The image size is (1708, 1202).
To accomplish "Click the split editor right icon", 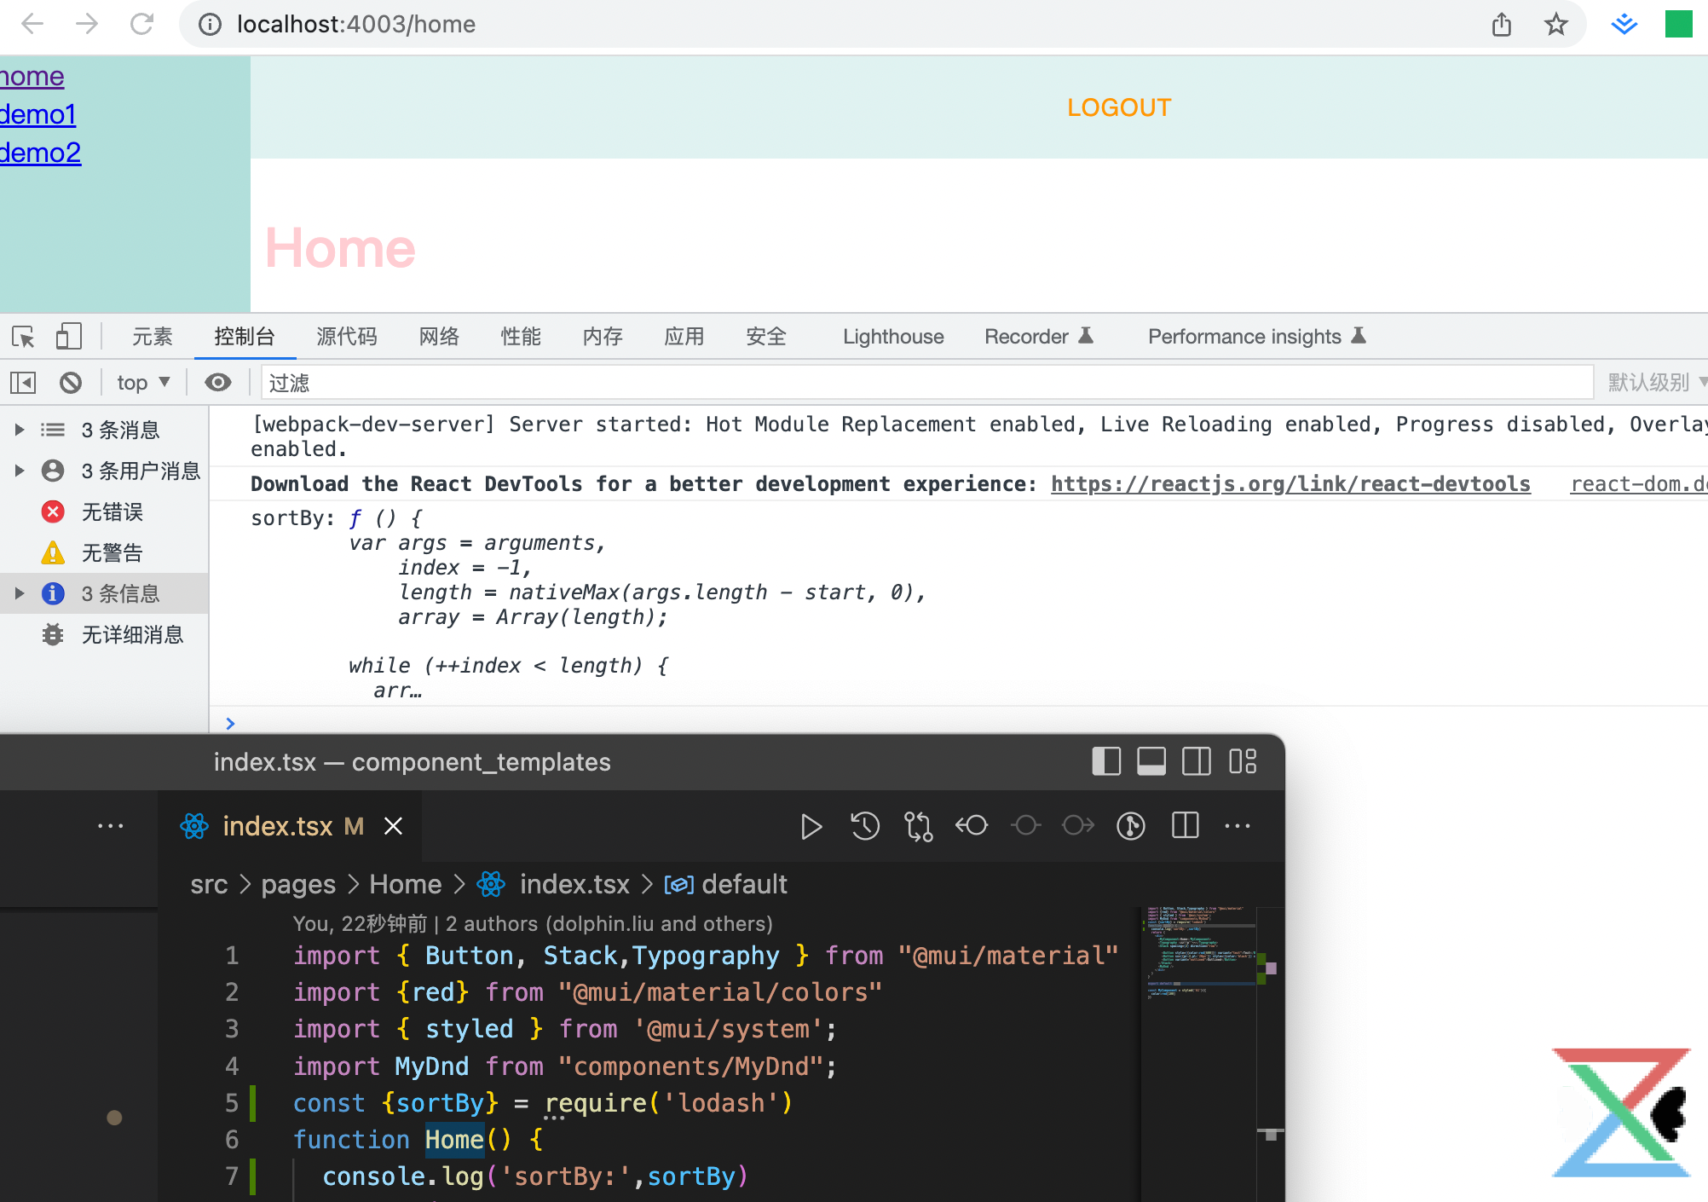I will [x=1185, y=826].
